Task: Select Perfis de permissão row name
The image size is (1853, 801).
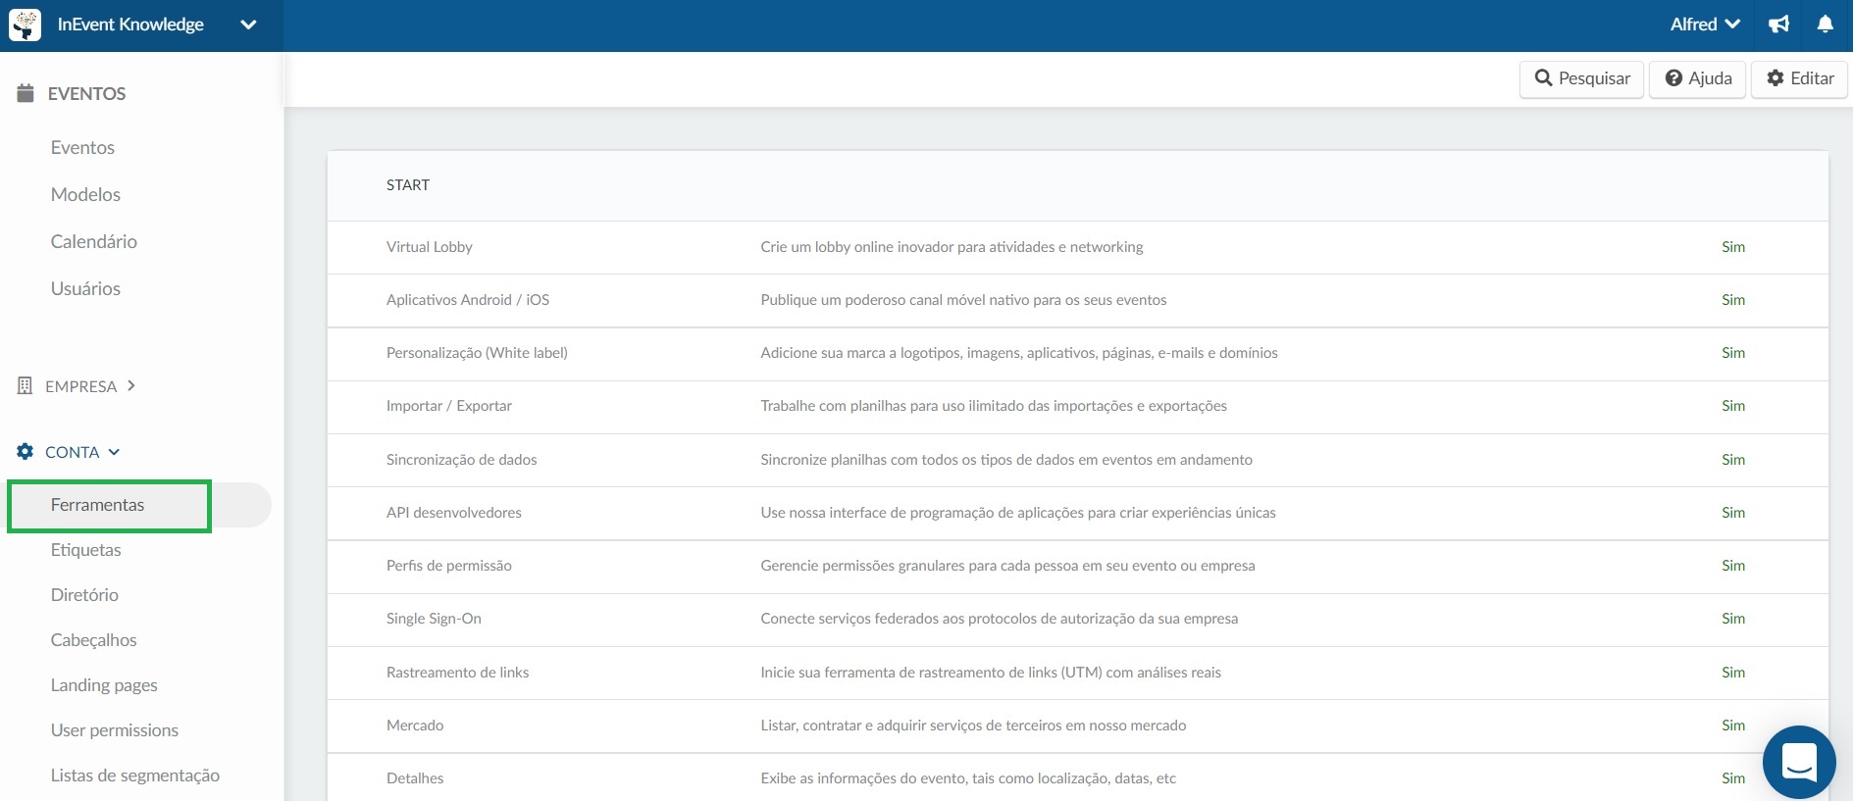Action: pyautogui.click(x=449, y=566)
